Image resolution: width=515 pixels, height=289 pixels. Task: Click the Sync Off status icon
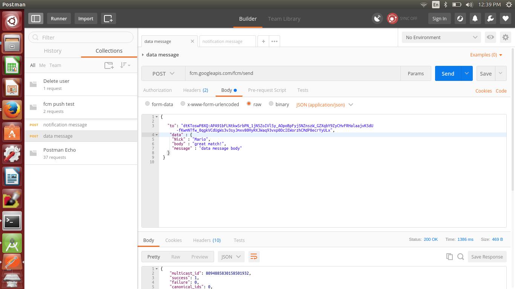(x=392, y=18)
